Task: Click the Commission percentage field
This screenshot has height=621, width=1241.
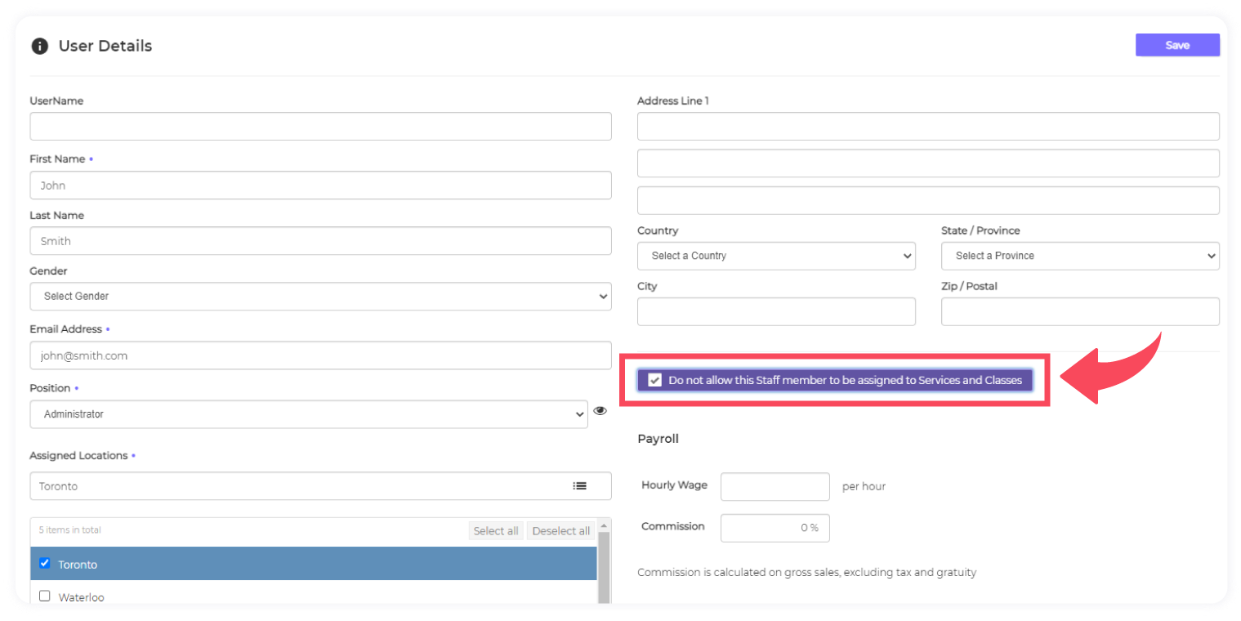Action: pos(775,528)
